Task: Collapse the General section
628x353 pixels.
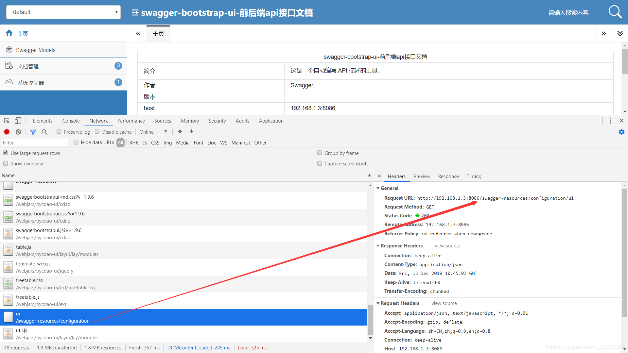Action: point(378,188)
